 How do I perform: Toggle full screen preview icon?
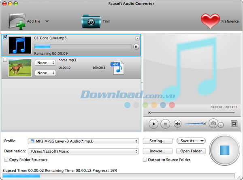tap(234, 124)
